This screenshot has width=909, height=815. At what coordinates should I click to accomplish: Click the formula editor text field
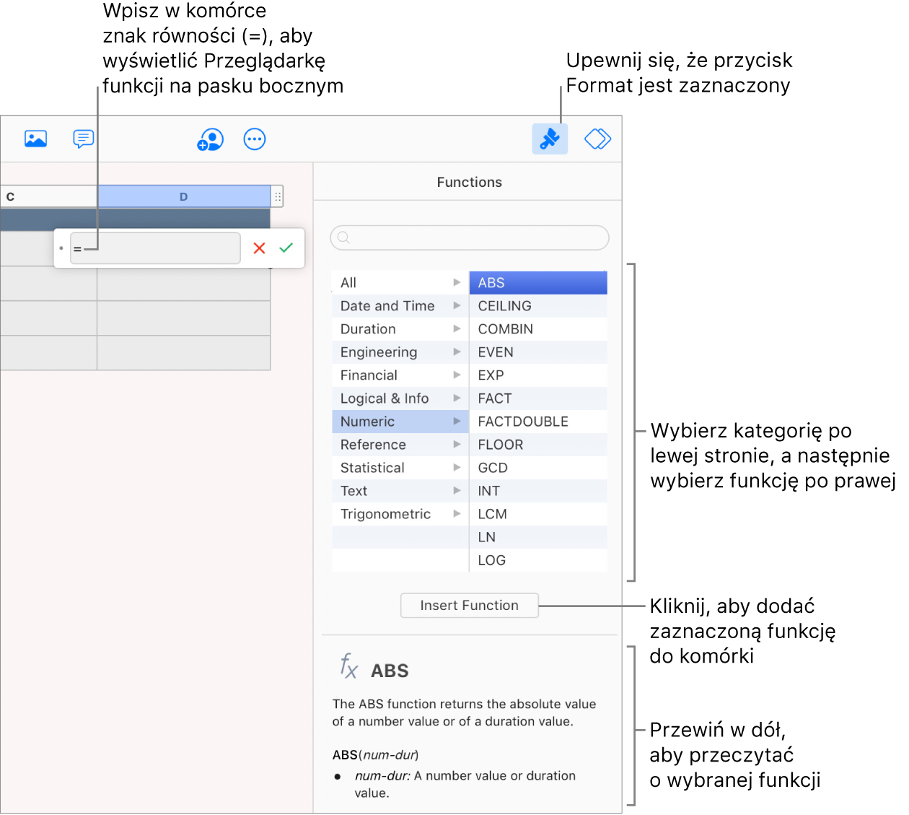tap(155, 248)
